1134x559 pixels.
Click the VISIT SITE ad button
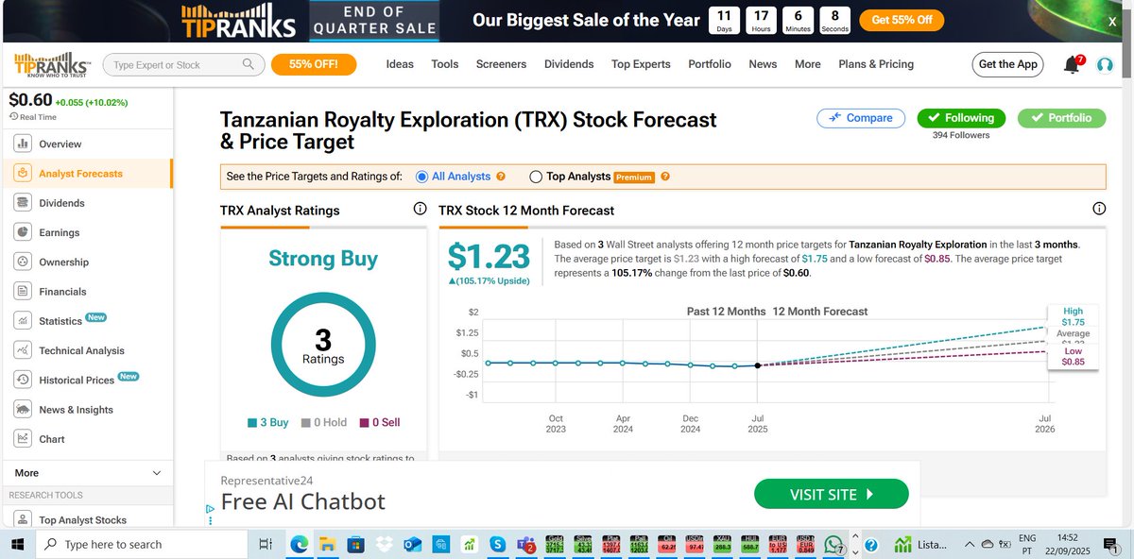coord(832,494)
